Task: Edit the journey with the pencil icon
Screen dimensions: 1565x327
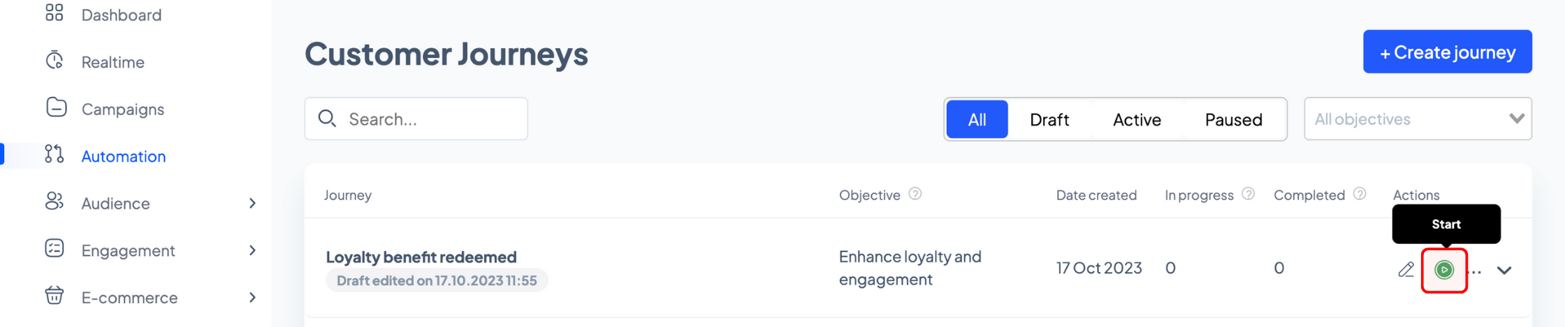Action: [1406, 269]
